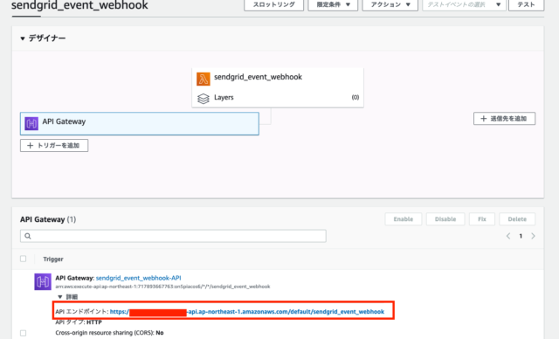This screenshot has height=339, width=559.
Task: Click the Disable button
Action: point(445,219)
